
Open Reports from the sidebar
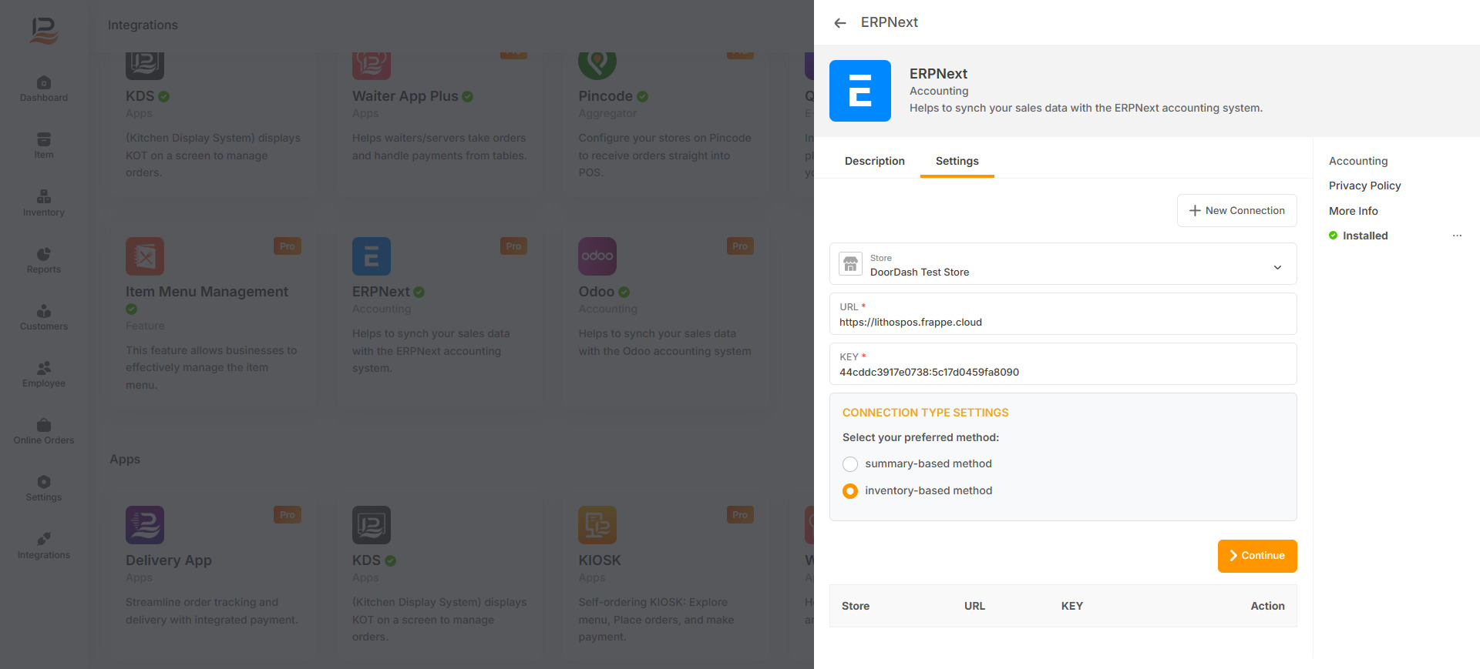44,260
